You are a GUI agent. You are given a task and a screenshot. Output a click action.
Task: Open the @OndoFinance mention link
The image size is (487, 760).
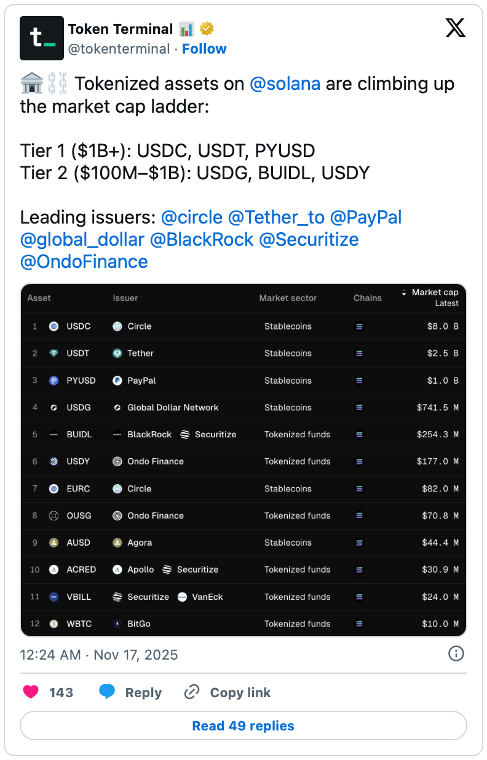tap(84, 261)
